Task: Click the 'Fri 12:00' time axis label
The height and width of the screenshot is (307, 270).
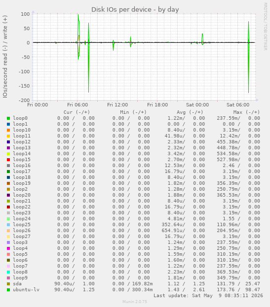Action: pyautogui.click(x=117, y=105)
